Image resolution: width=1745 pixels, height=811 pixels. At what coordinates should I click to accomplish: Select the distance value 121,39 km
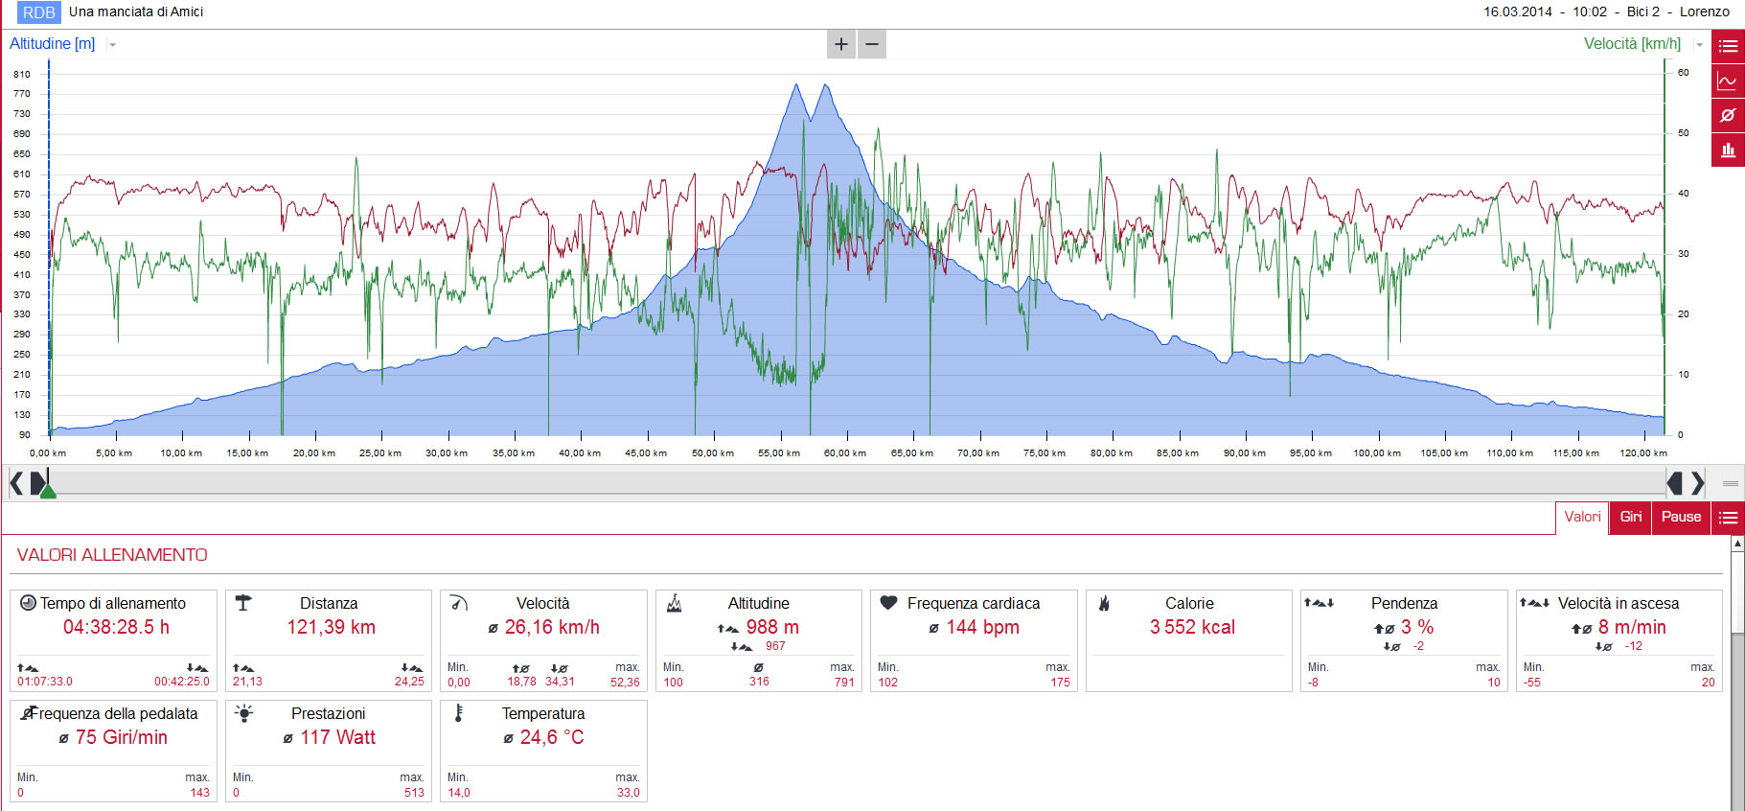tap(332, 627)
